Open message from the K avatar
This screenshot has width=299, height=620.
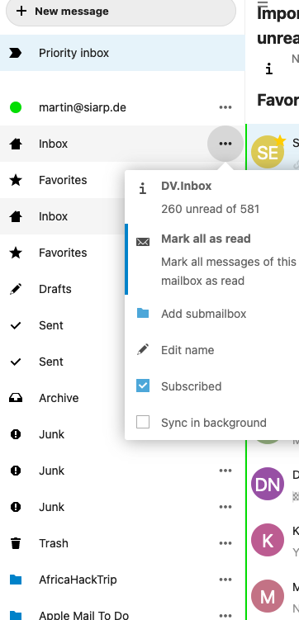click(x=268, y=540)
